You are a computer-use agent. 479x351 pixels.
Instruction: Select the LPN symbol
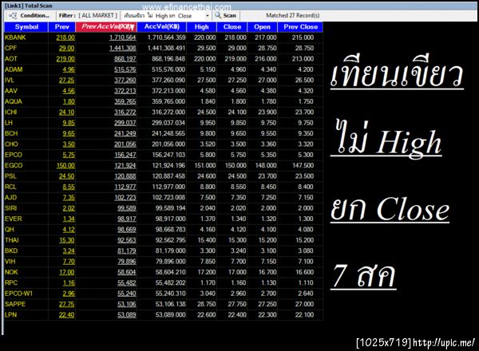[10, 315]
